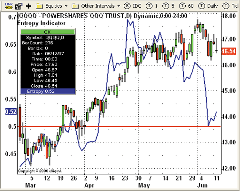240x191 pixels.
Task: Click the BarIdx: 0 row
Action: (x=48, y=48)
